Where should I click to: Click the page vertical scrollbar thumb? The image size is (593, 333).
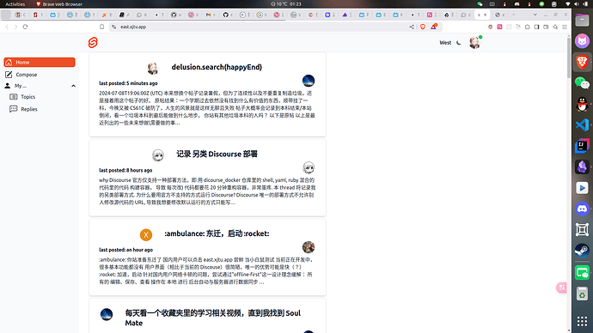pos(569,58)
